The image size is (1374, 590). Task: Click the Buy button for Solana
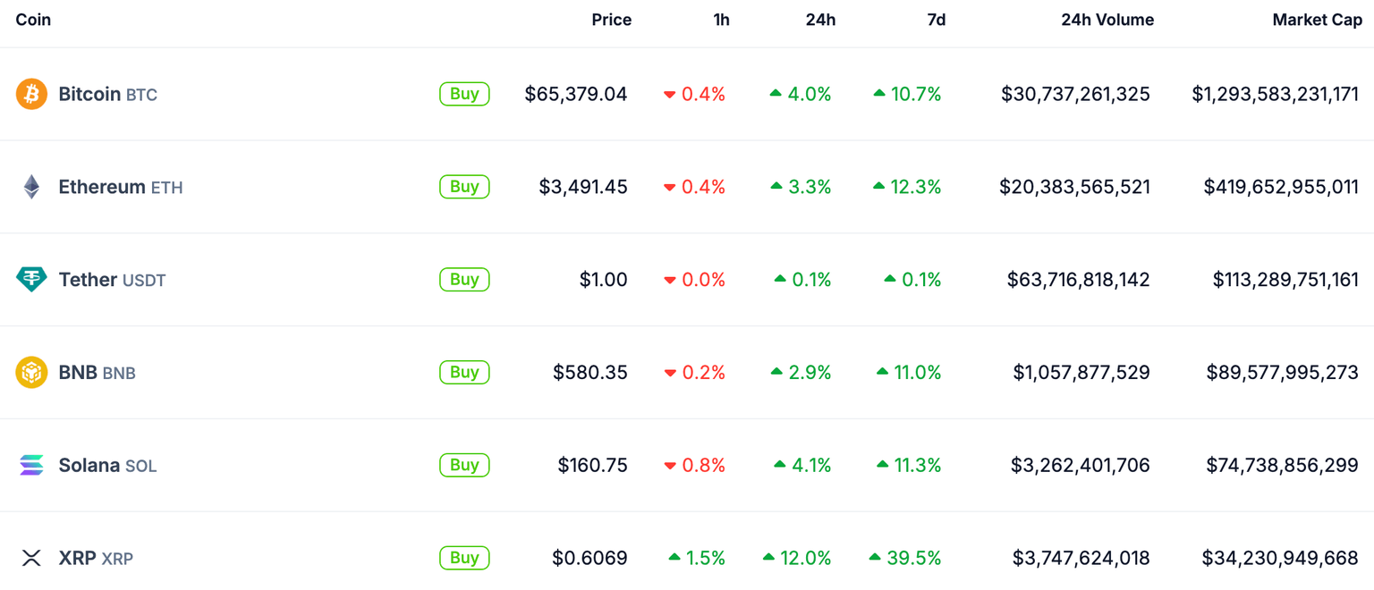[x=464, y=465]
